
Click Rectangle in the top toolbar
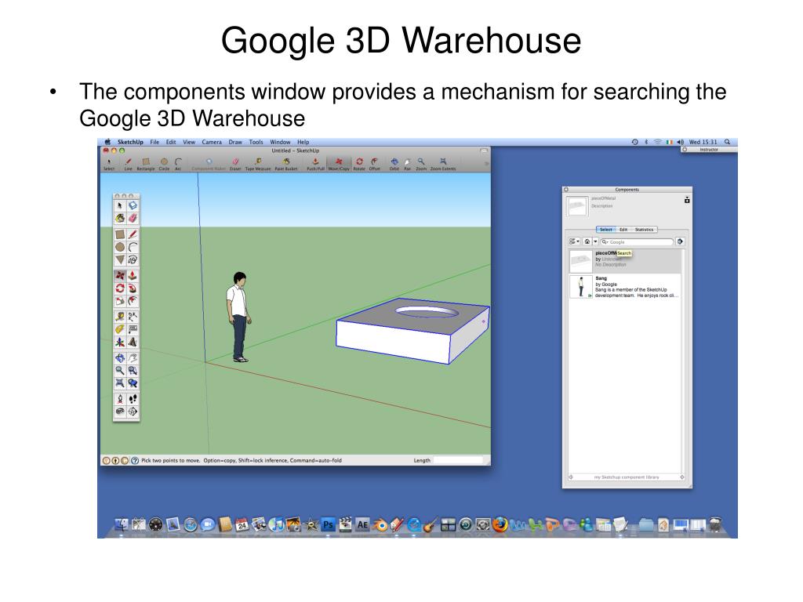pyautogui.click(x=146, y=164)
